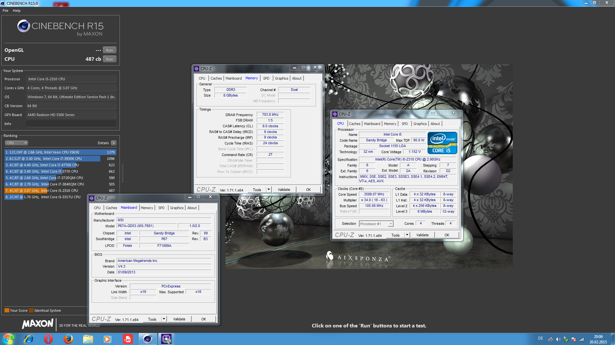615x345 pixels.
Task: Switch to Mainboard tab in CPU CPU-Z window
Action: [372, 124]
